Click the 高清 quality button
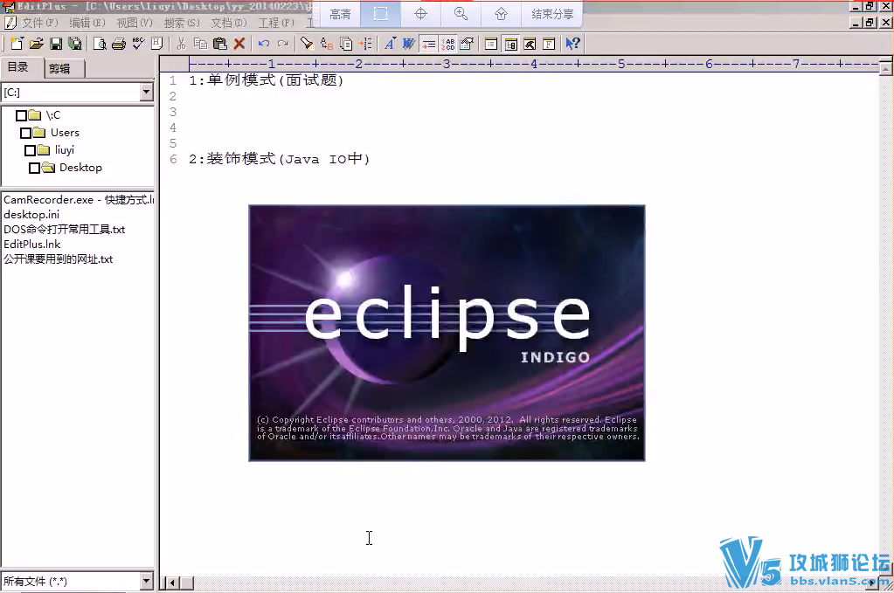 pyautogui.click(x=340, y=14)
